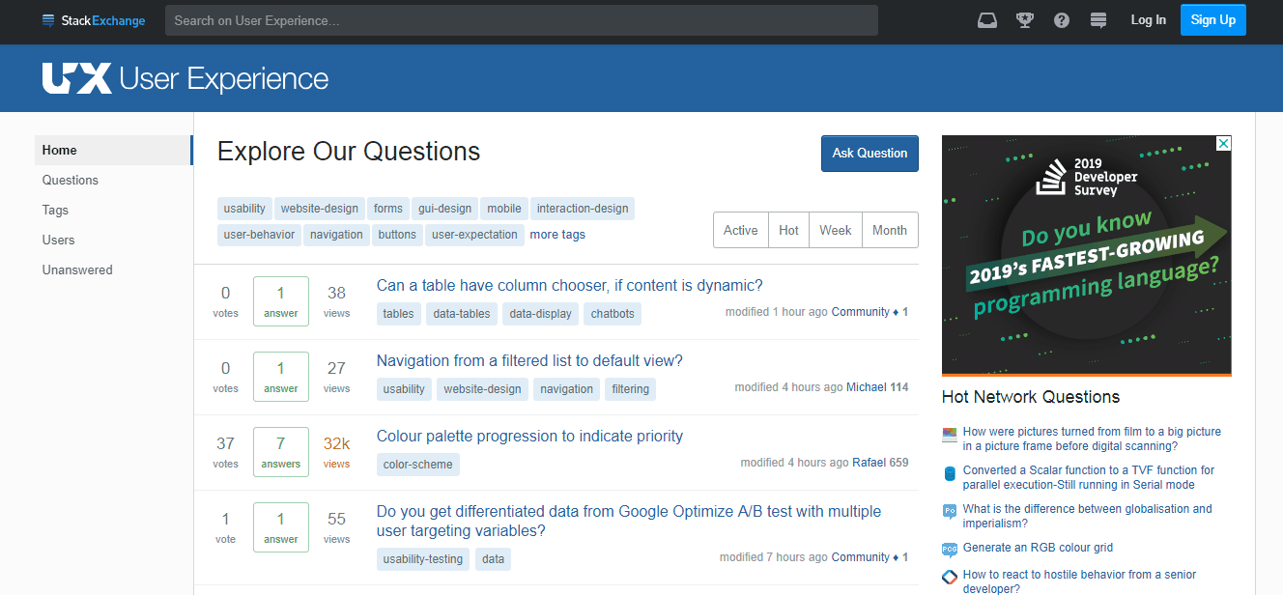Open the database icon next to TVF question
The height and width of the screenshot is (595, 1283).
pyautogui.click(x=949, y=473)
